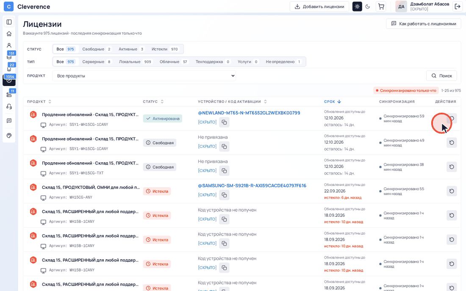The image size is (466, 291).
Task: Open the support headset sidebar icon
Action: point(9,106)
